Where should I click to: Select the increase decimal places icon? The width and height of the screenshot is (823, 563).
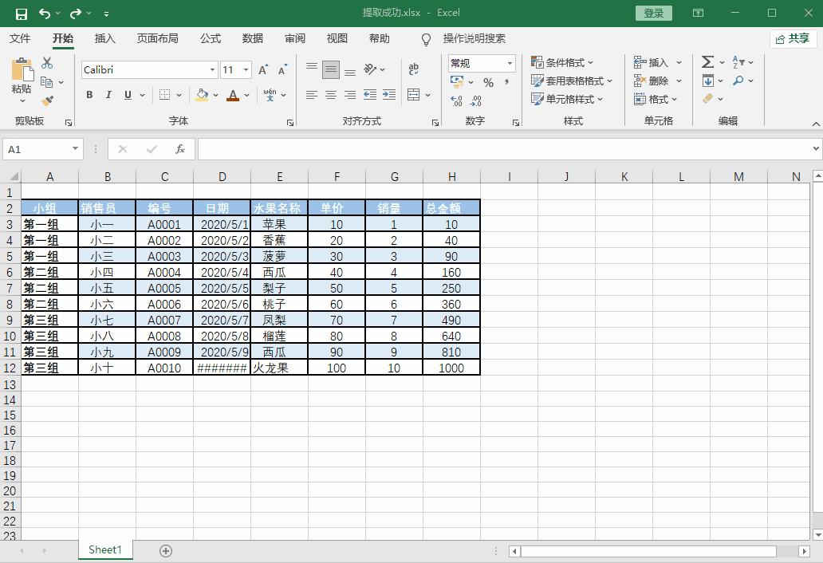coord(456,102)
